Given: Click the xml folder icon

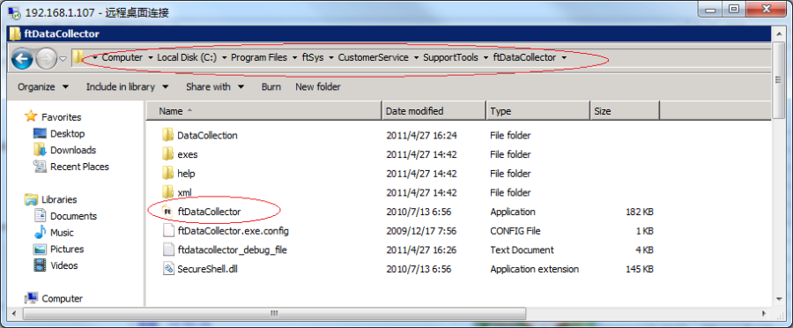Looking at the screenshot, I should click(168, 193).
